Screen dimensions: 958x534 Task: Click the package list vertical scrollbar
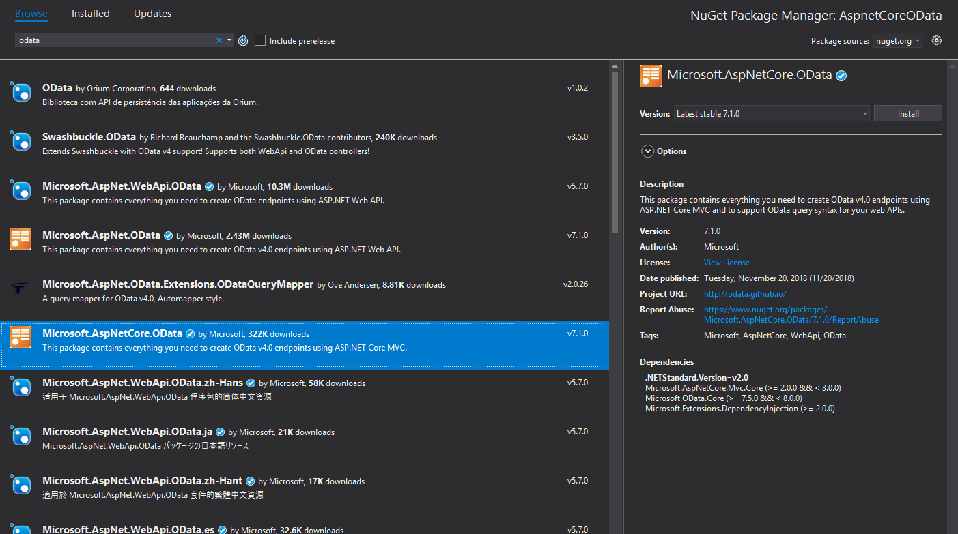(x=615, y=297)
